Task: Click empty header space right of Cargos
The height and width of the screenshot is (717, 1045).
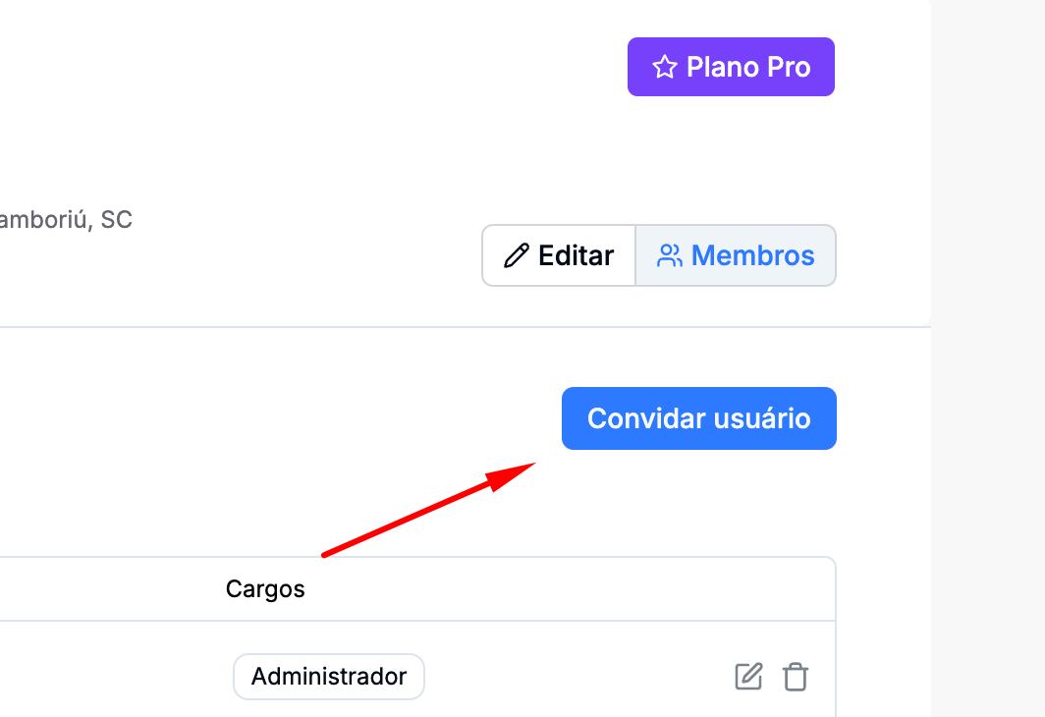Action: click(x=567, y=589)
